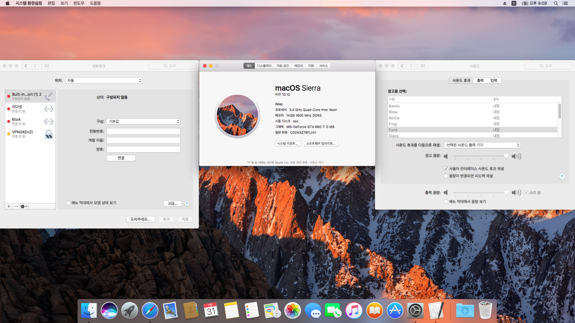This screenshot has width=575, height=323.
Task: Open the network Location dropdown
Action: [104, 81]
